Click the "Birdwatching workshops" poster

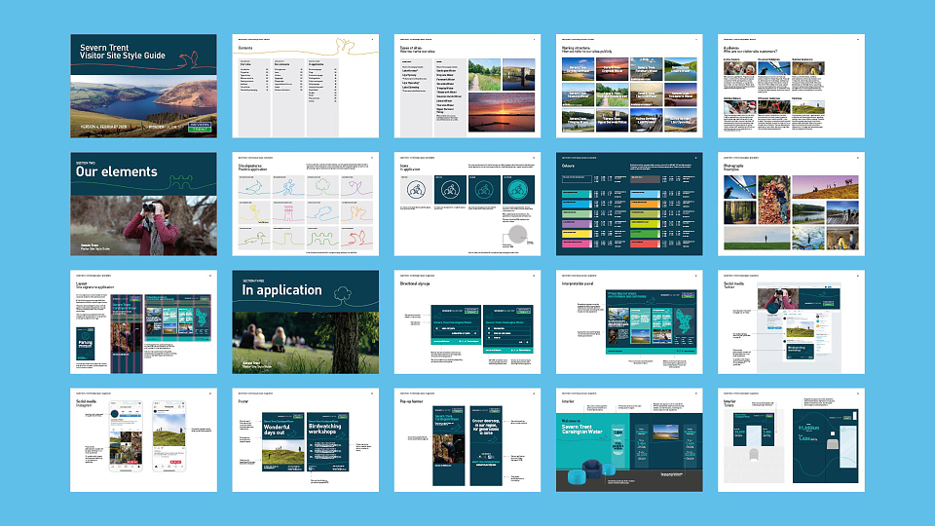pyautogui.click(x=327, y=441)
